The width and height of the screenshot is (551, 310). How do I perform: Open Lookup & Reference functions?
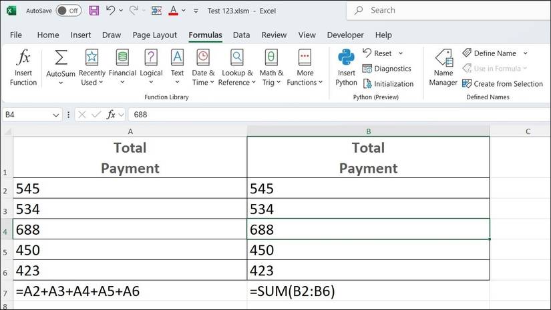[236, 58]
